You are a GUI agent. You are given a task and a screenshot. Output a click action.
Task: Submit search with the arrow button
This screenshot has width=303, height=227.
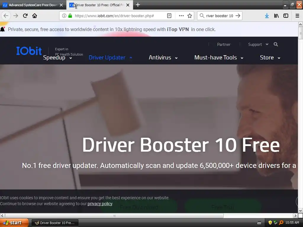click(238, 16)
